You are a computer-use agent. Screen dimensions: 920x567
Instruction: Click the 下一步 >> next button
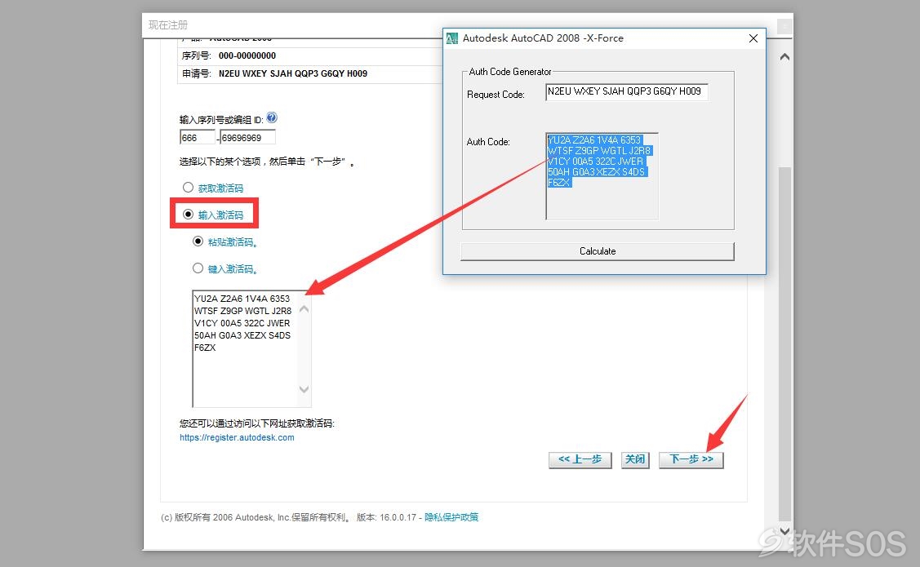[x=691, y=459]
